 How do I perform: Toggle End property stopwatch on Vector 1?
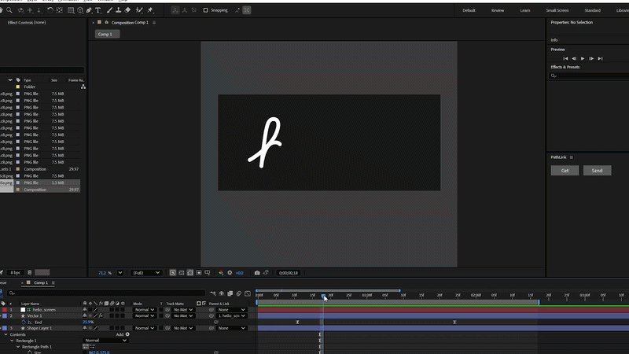(24, 323)
